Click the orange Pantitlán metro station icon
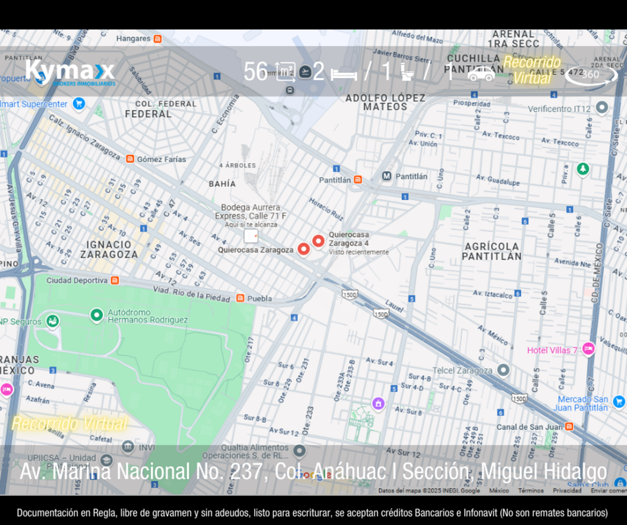 357,180
